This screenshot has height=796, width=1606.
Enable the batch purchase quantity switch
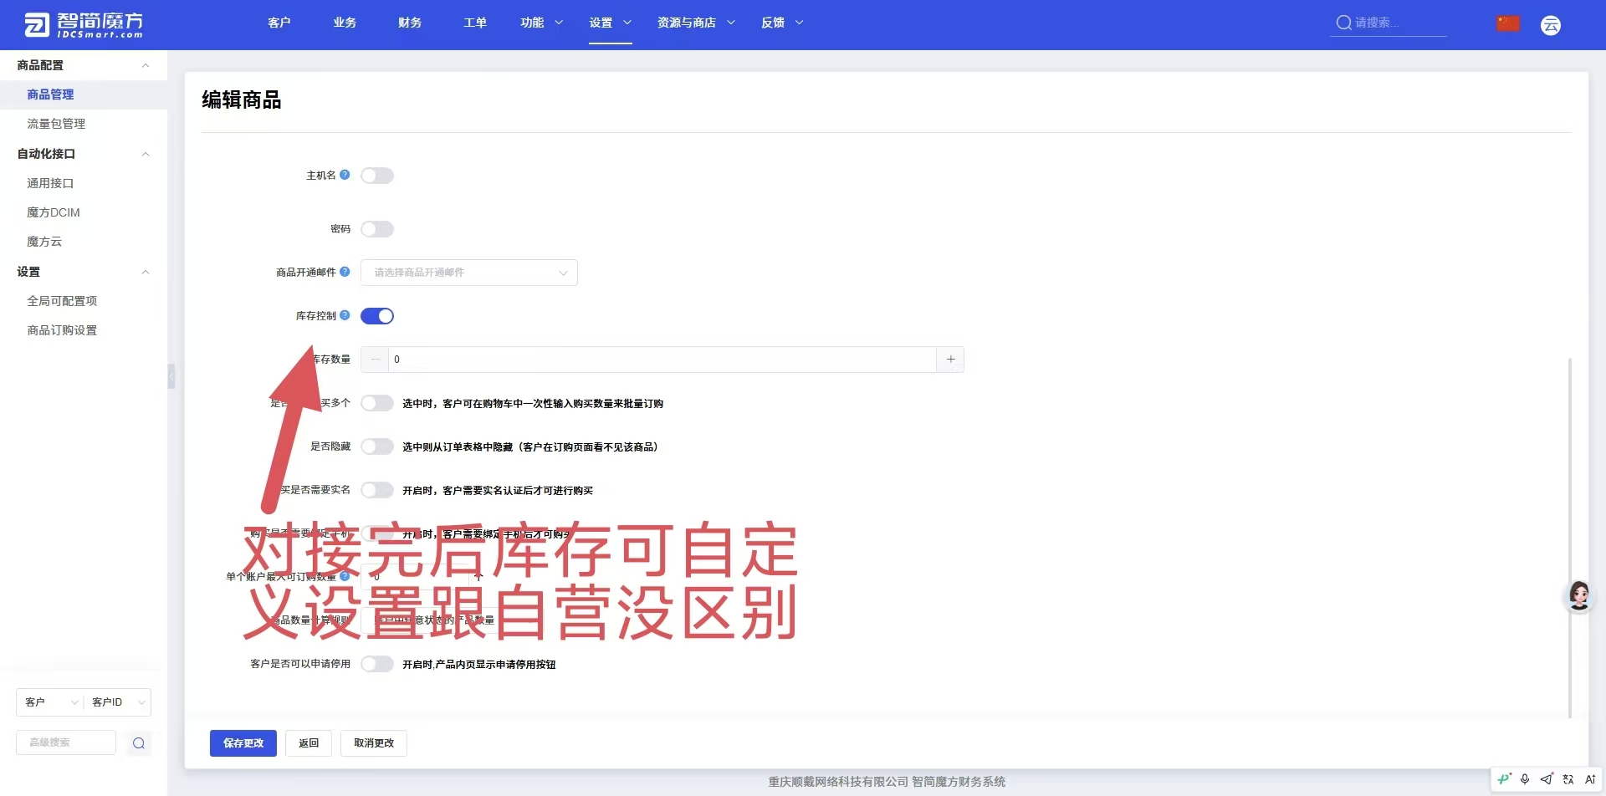click(377, 403)
